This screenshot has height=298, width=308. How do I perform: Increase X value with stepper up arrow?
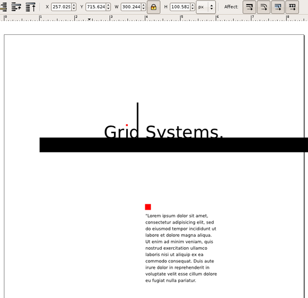74,5
